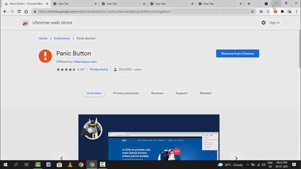Click Remove from Chrome button
This screenshot has height=169, width=301.
point(238,54)
